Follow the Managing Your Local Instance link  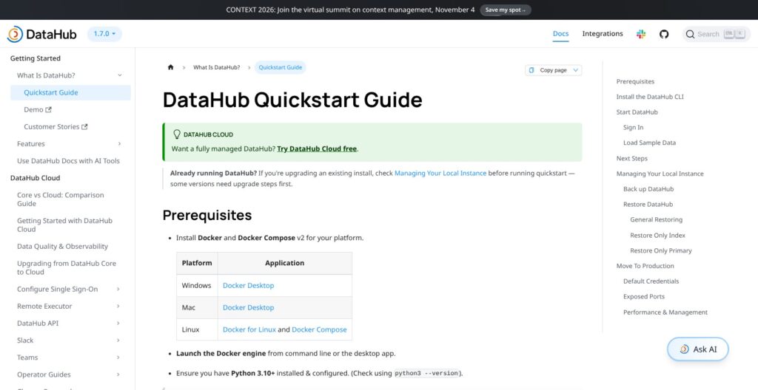(440, 173)
